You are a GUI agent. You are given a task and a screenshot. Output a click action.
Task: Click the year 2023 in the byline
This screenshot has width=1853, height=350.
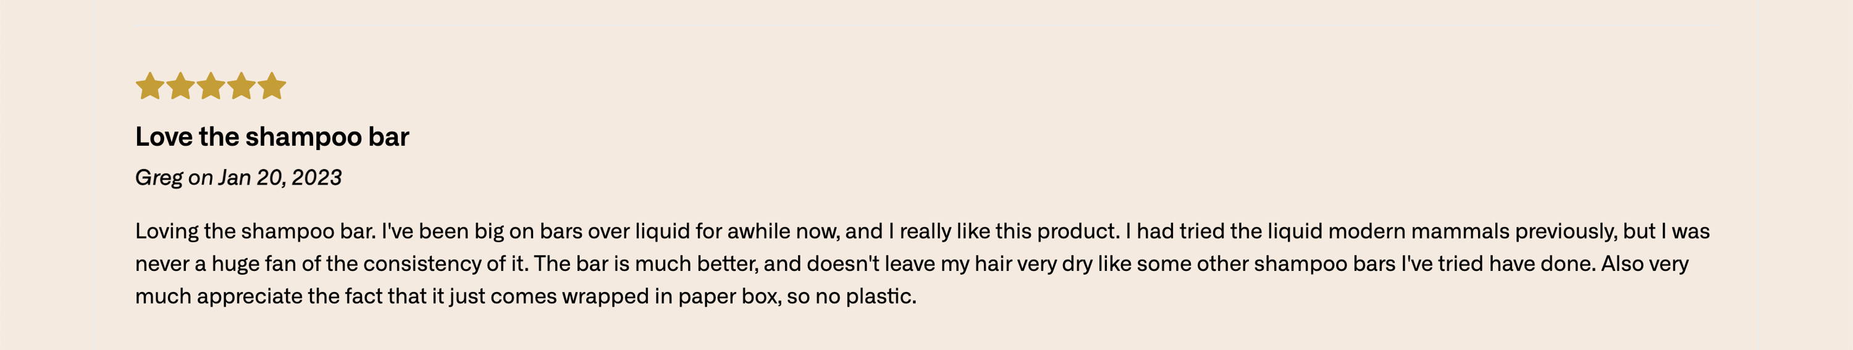(x=316, y=178)
